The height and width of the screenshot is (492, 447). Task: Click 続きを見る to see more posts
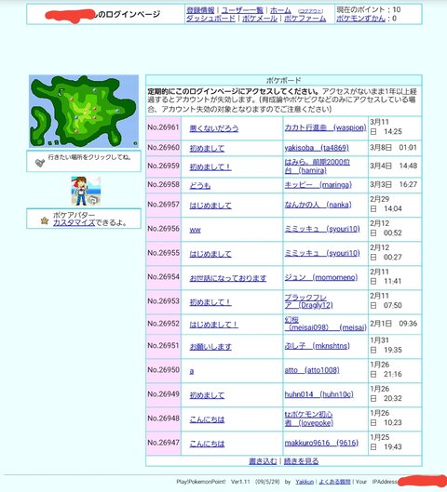point(301,461)
